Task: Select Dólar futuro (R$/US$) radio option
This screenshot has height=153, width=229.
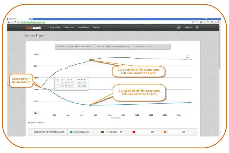Action: coord(132,46)
